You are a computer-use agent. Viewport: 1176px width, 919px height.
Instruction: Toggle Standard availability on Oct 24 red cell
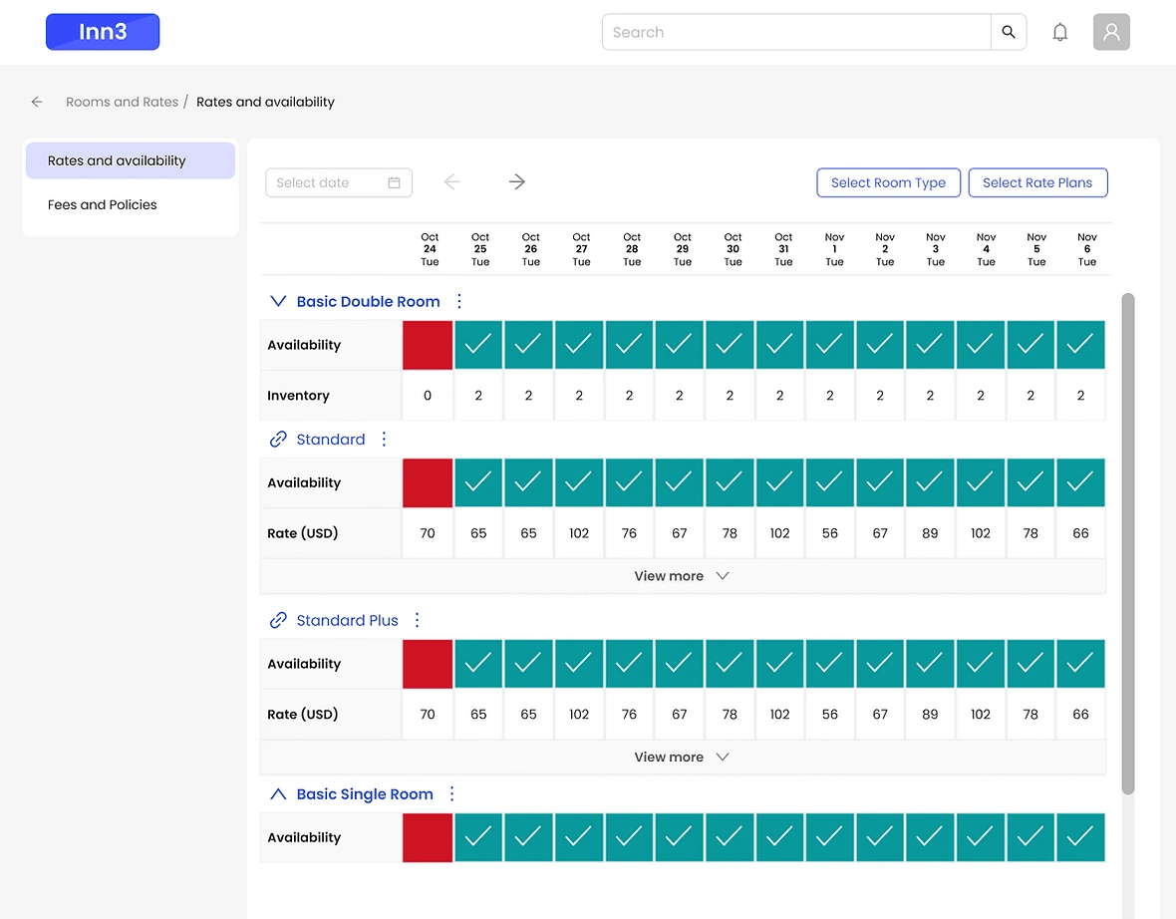tap(428, 483)
